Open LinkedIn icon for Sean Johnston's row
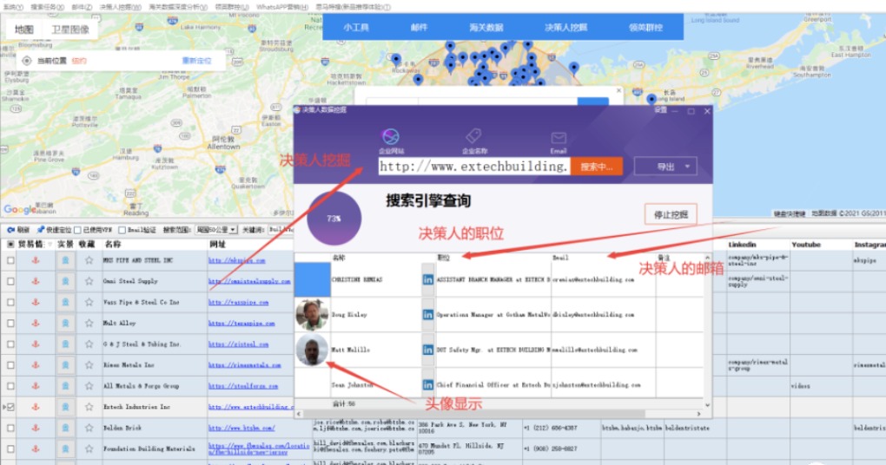 coord(427,385)
